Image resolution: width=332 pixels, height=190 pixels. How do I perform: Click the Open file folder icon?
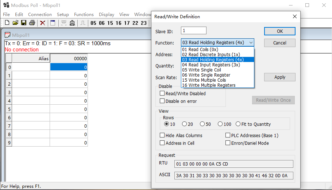pos(15,23)
